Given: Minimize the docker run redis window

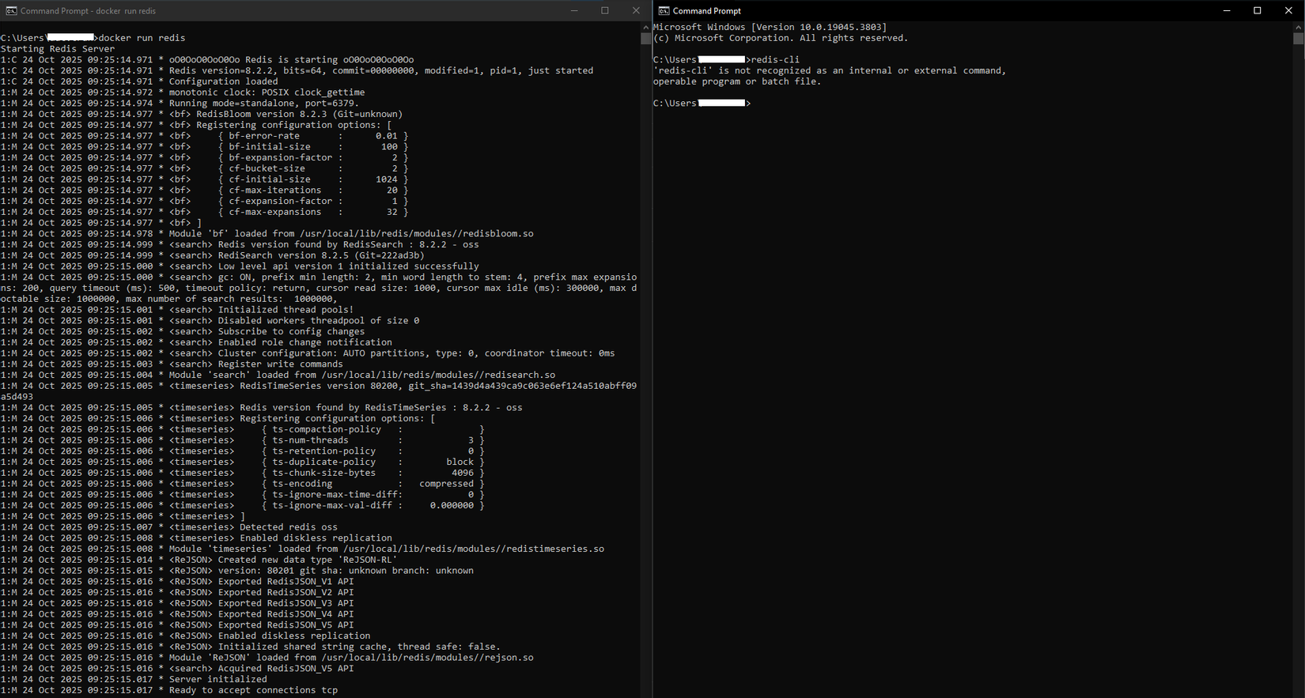Looking at the screenshot, I should 575,11.
